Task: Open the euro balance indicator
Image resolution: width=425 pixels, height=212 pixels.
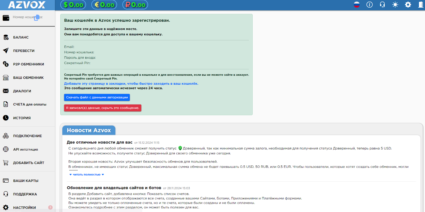Action: pos(104,5)
